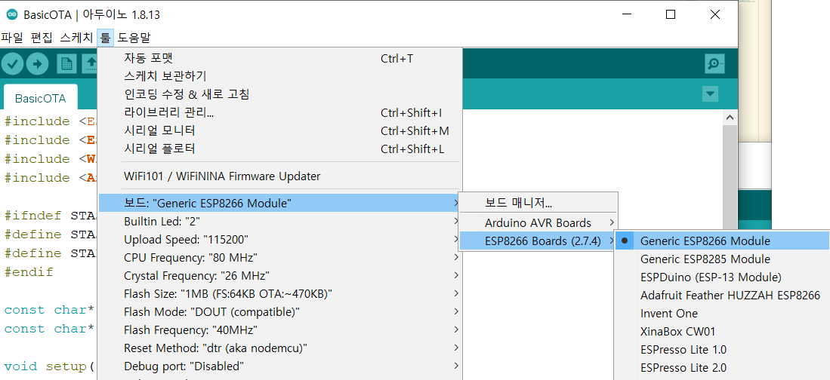
Task: Expand Reset Method dtr submenu
Action: 280,348
